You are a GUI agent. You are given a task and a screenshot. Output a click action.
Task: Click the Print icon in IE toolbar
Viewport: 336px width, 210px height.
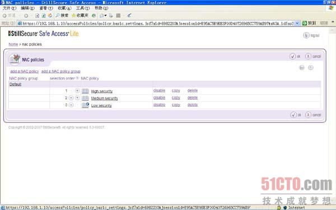(111, 16)
